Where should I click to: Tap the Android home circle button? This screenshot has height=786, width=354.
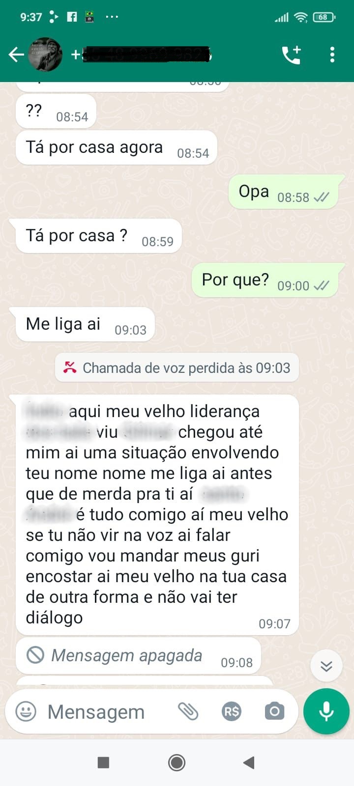point(177,762)
